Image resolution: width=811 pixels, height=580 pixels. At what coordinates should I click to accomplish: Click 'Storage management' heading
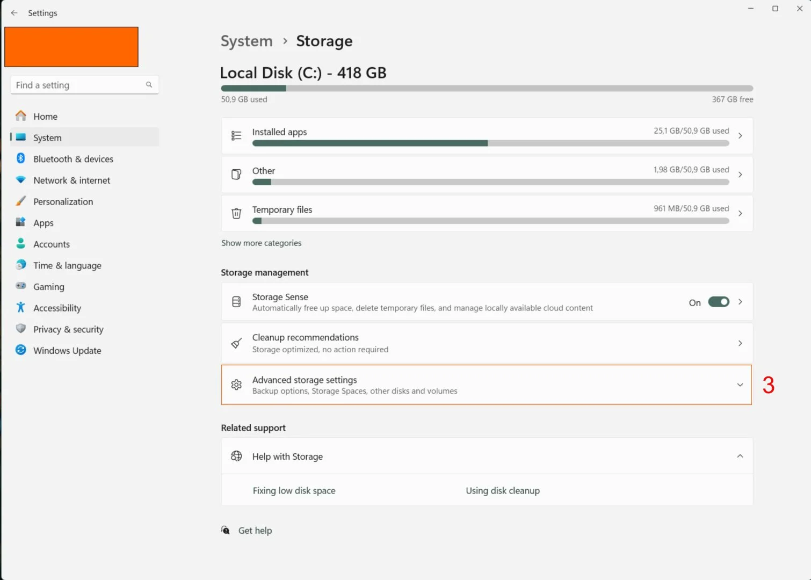coord(265,272)
